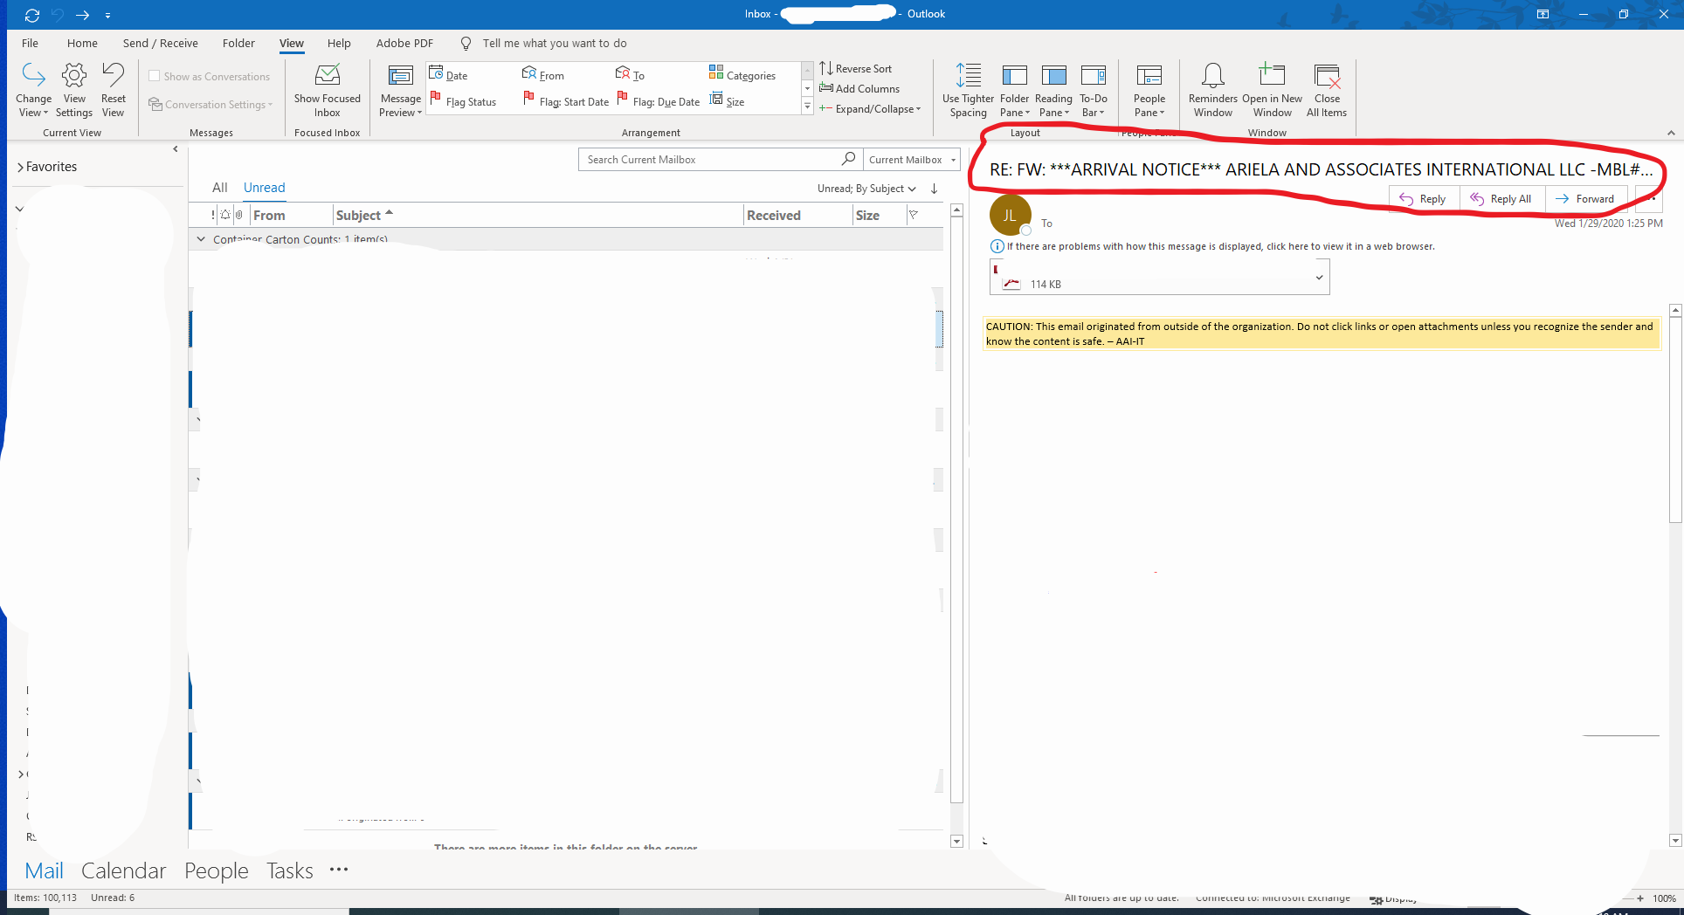Open the Adobe PDF tab
The height and width of the screenshot is (915, 1684).
pyautogui.click(x=404, y=43)
